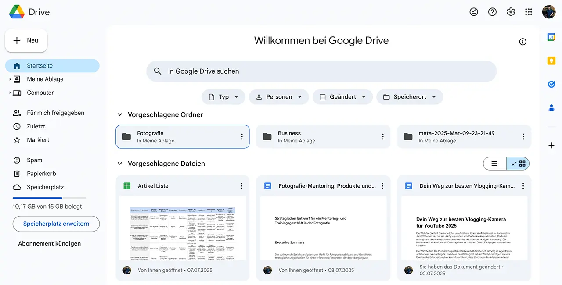The height and width of the screenshot is (285, 562).
Task: Show details via the info icon
Action: click(522, 42)
